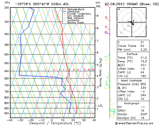
Task: Click the 300 hPa pressure axis label
Action: (7, 8)
